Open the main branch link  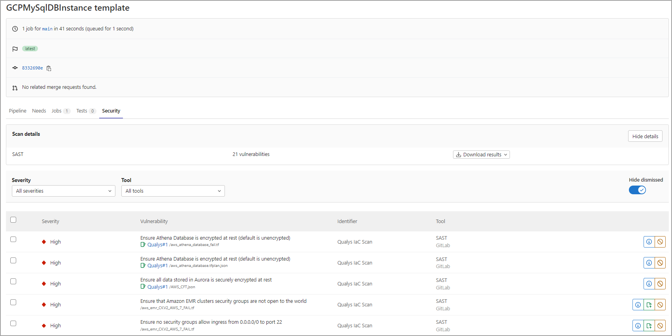click(47, 29)
